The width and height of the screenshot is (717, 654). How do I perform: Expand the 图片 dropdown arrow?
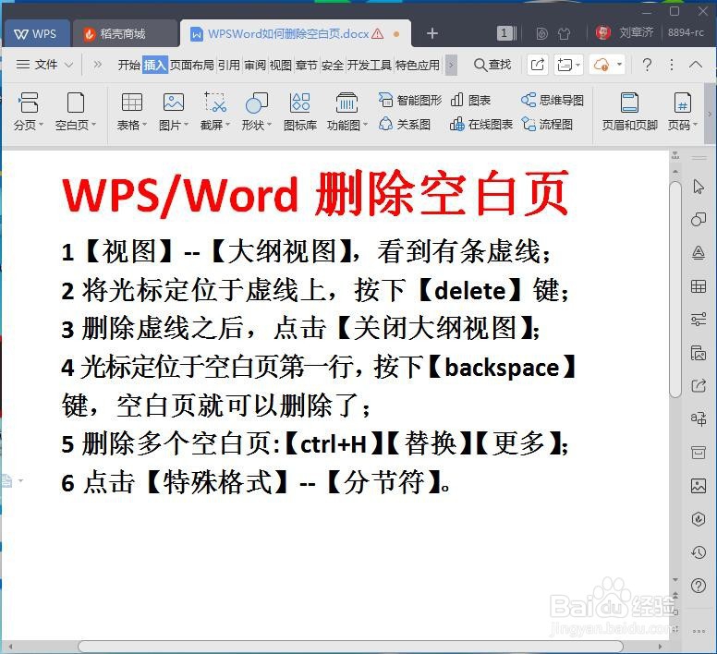(x=186, y=125)
